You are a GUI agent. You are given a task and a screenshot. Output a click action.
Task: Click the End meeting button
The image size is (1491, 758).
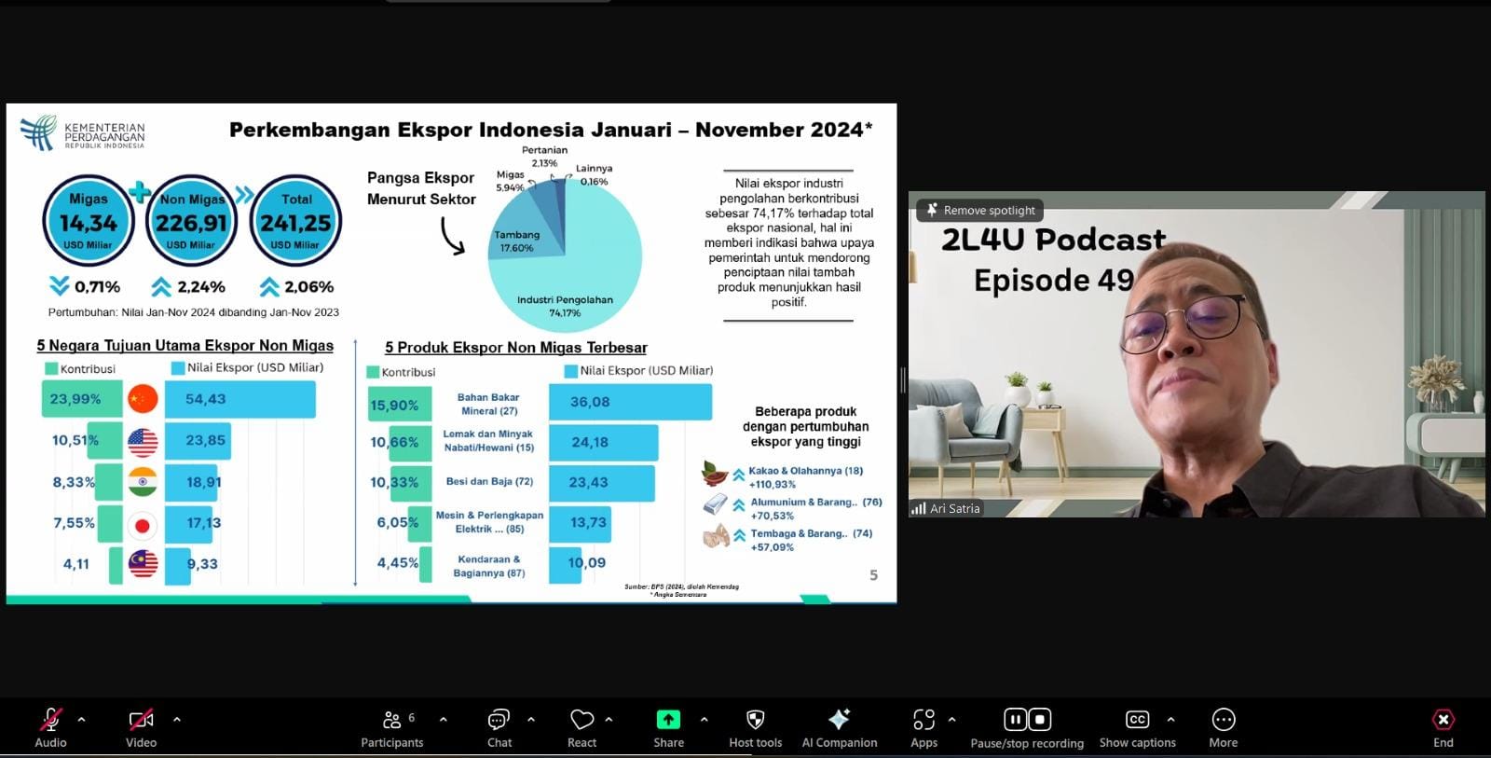[1443, 720]
